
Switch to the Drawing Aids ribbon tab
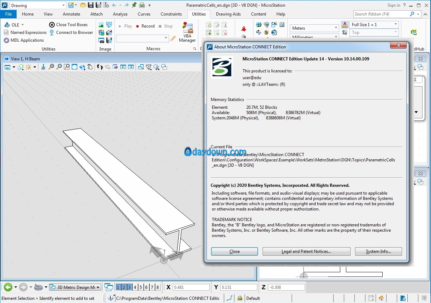coord(228,14)
